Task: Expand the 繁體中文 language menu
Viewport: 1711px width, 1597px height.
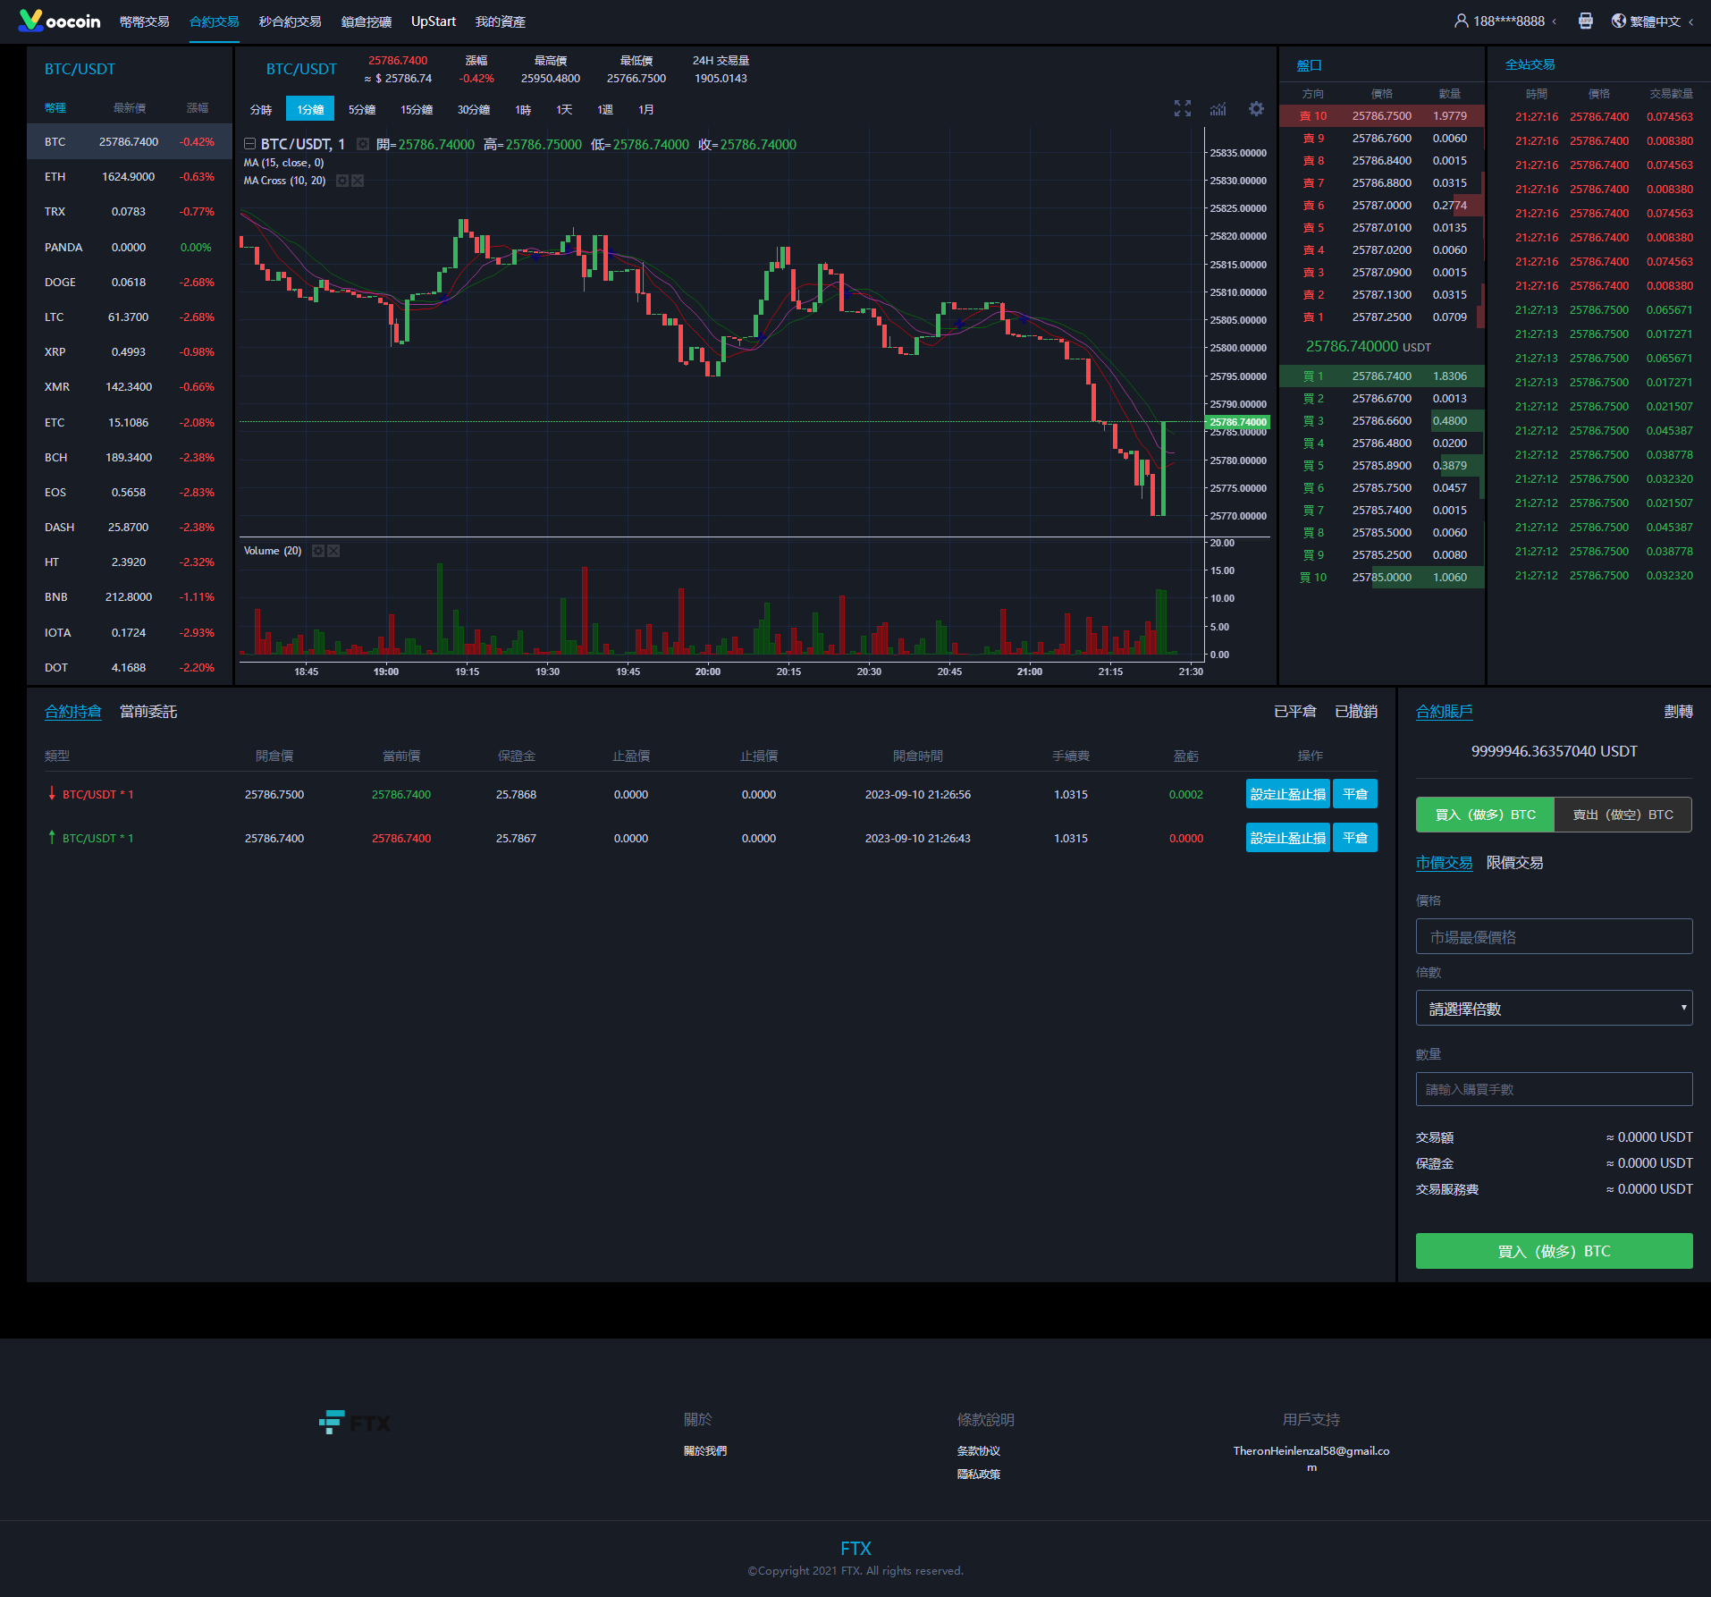Action: coord(1690,21)
